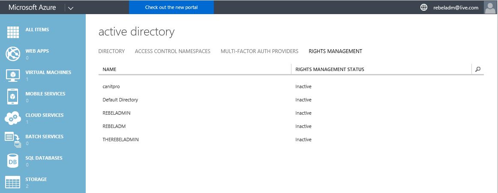Expand the Microsoft Azure chevron dropdown
This screenshot has width=498, height=193.
click(x=71, y=8)
